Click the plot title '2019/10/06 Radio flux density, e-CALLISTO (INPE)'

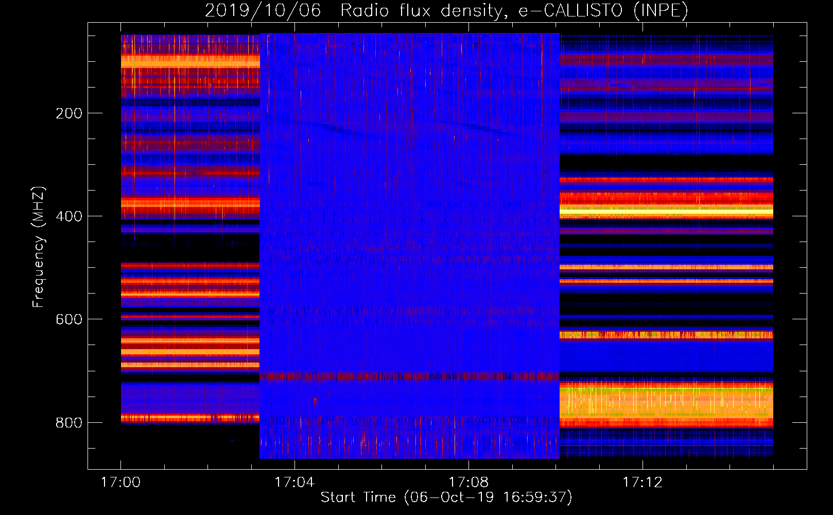(446, 11)
